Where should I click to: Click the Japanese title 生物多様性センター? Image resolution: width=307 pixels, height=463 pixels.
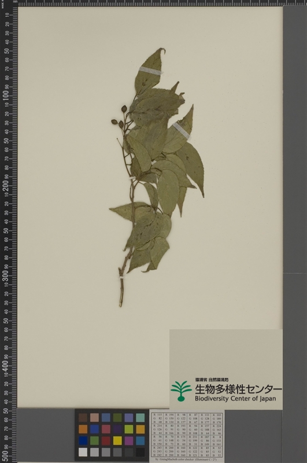238,388
